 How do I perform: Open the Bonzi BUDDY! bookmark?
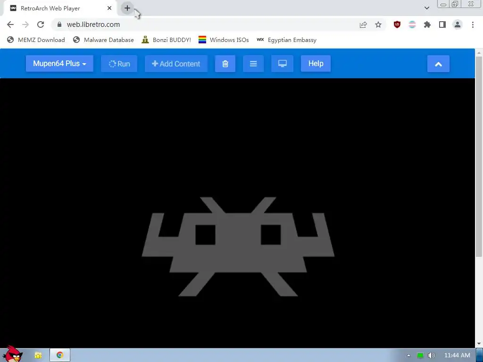tap(167, 40)
